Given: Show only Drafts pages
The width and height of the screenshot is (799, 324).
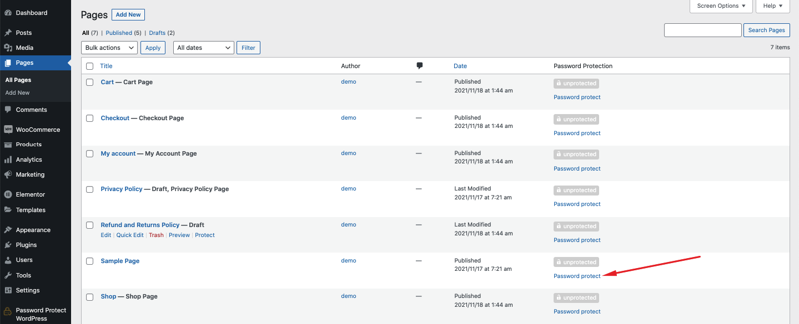Looking at the screenshot, I should (x=157, y=33).
